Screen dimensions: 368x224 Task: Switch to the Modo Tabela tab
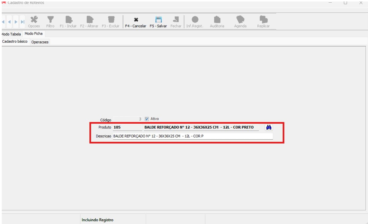coord(11,34)
